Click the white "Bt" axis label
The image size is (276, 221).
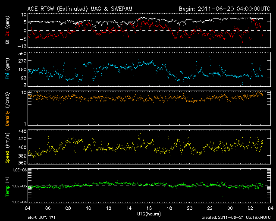click(7, 41)
